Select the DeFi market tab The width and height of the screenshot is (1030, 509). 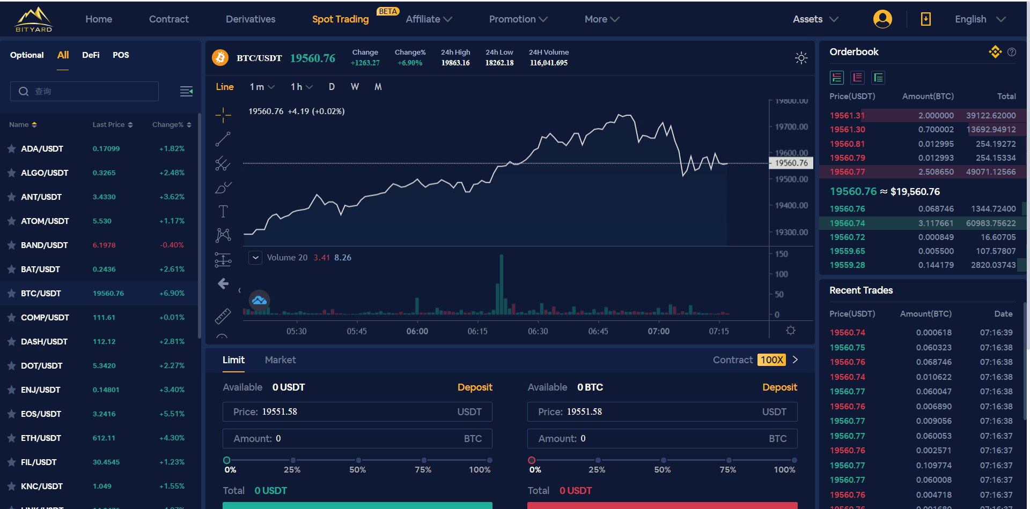(91, 55)
